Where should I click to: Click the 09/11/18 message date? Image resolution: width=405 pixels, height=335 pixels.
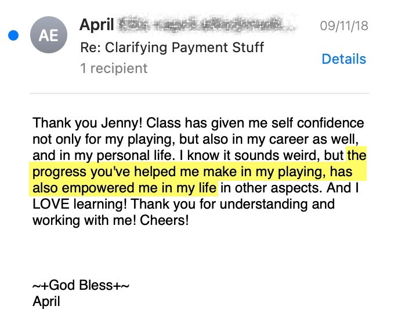(343, 26)
